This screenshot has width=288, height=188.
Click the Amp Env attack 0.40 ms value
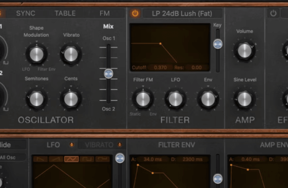250,159
